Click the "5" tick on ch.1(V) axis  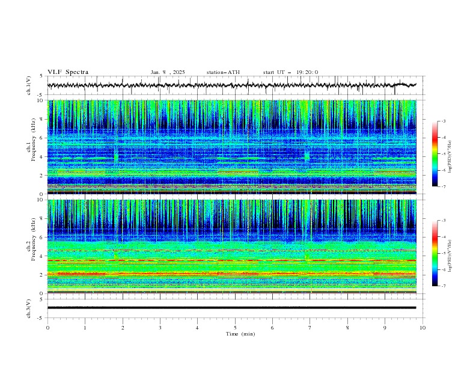pos(41,76)
